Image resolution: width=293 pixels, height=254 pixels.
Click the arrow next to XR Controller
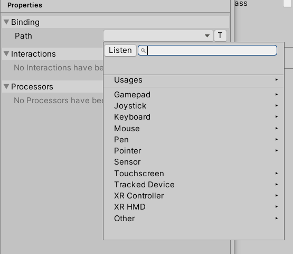click(x=277, y=196)
